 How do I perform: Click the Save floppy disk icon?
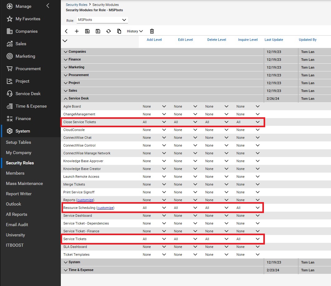point(87,31)
